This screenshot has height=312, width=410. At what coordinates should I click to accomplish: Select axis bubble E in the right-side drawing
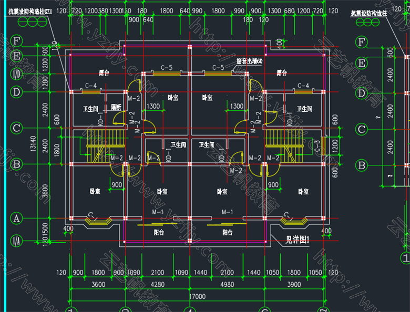361,63
